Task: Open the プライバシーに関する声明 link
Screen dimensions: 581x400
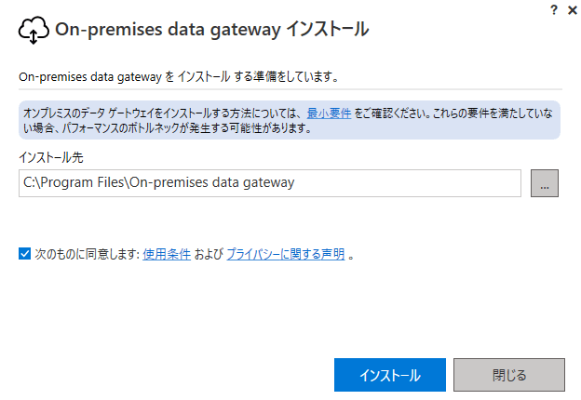Action: [285, 253]
